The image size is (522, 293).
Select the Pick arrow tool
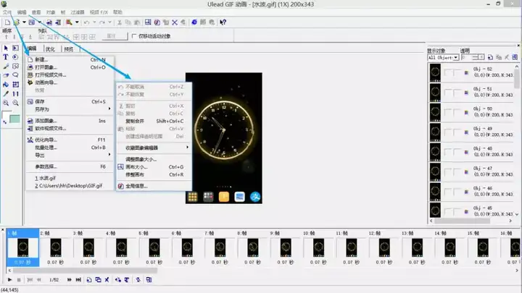(6, 48)
